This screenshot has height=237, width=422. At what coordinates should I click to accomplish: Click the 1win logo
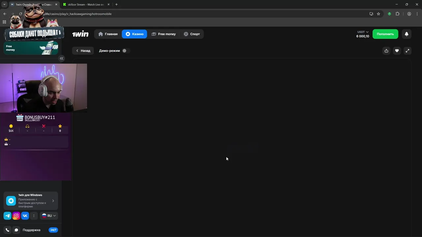coord(80,34)
